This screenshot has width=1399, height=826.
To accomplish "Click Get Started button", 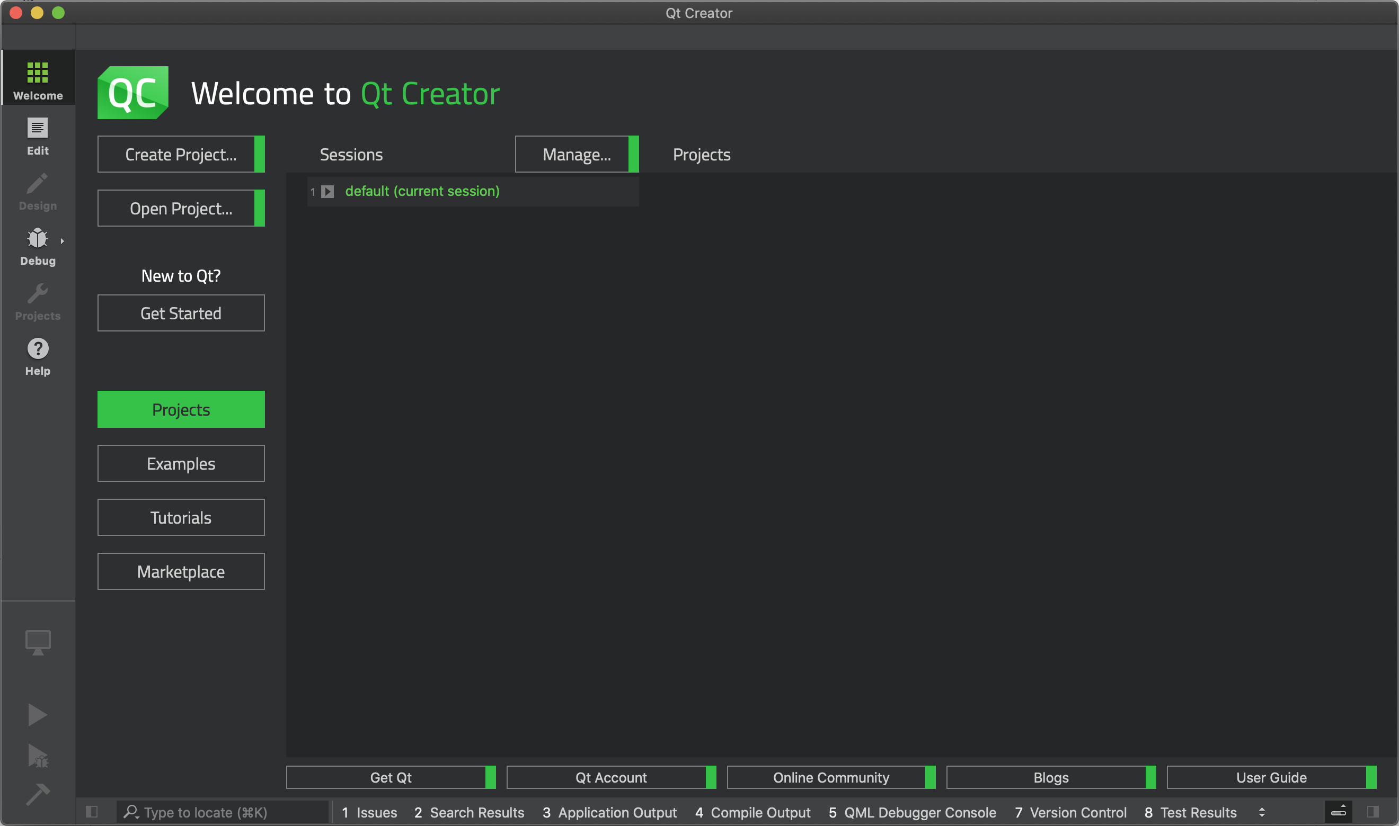I will coord(181,313).
